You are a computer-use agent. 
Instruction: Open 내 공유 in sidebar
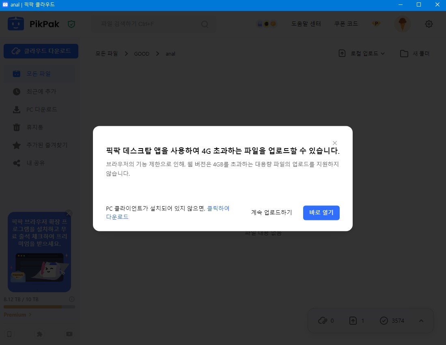40,163
